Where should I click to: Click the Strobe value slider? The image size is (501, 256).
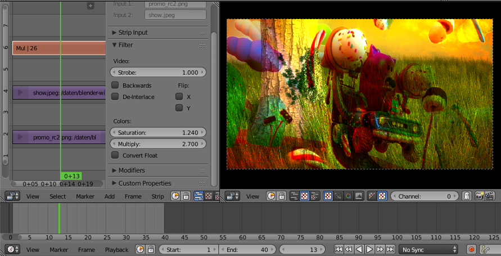[x=158, y=73]
